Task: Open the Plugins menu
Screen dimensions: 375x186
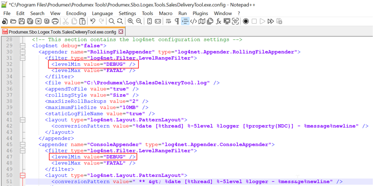Action: click(x=200, y=13)
